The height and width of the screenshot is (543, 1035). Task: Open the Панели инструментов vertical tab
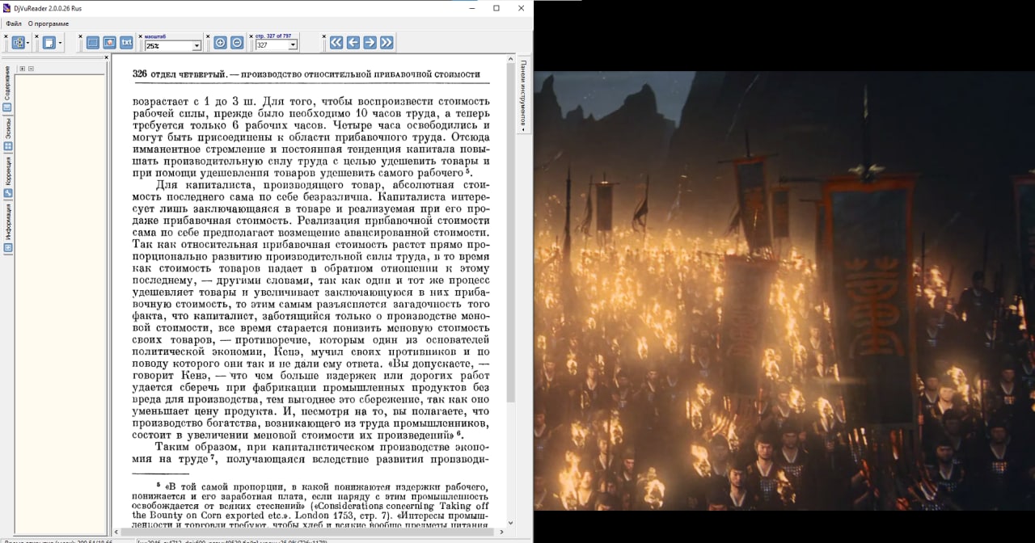(524, 95)
